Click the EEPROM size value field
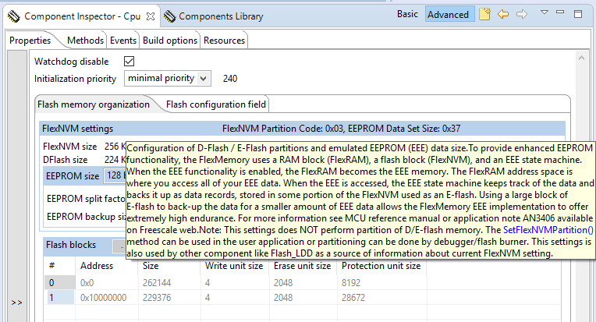 point(115,175)
